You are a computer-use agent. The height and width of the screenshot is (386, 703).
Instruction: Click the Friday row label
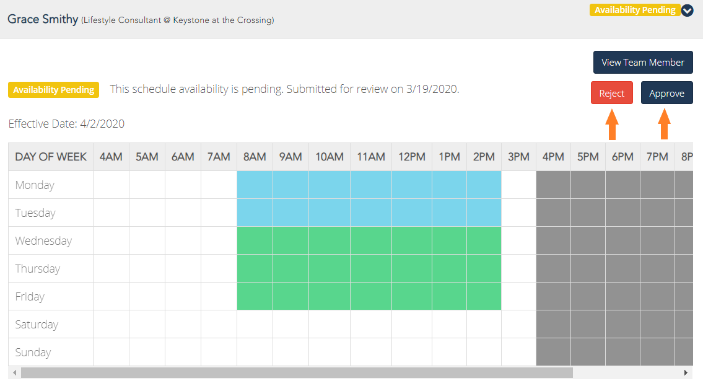tap(30, 296)
